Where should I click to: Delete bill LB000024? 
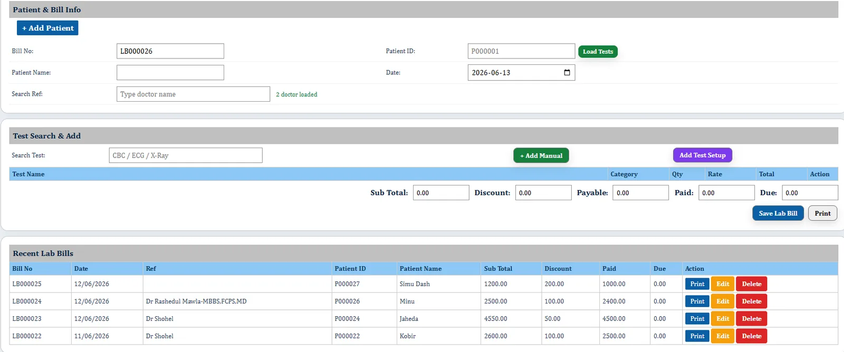point(752,301)
